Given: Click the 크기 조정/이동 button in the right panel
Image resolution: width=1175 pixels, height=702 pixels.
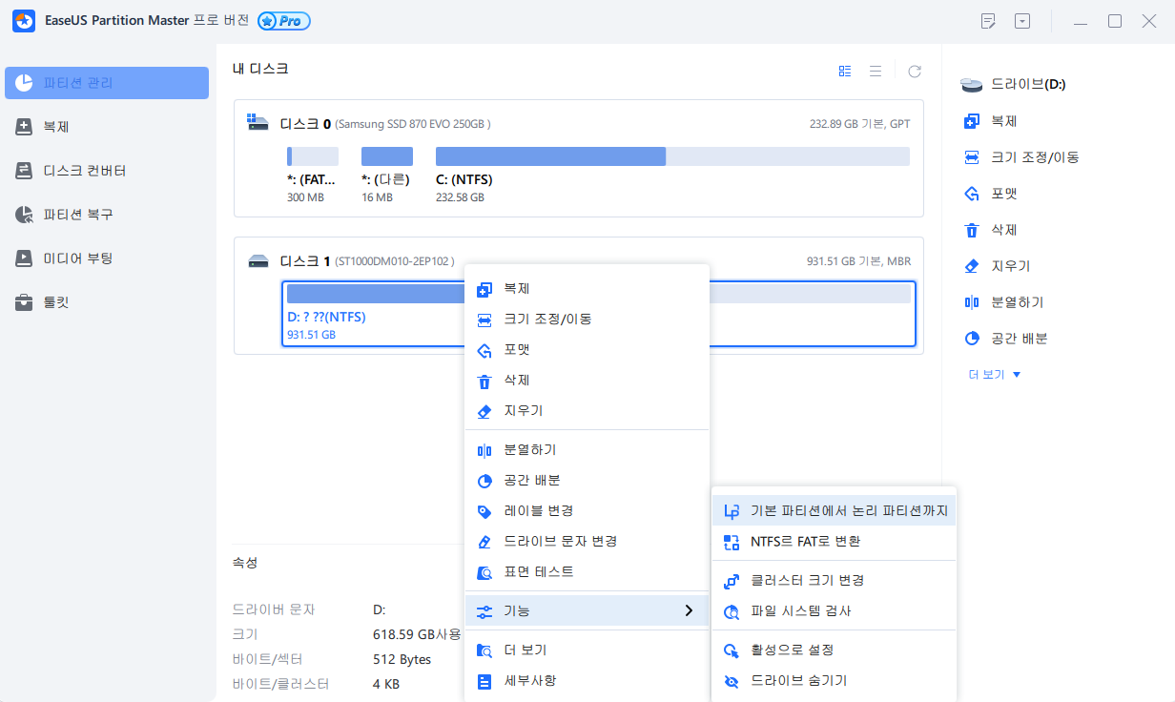Looking at the screenshot, I should point(1033,156).
